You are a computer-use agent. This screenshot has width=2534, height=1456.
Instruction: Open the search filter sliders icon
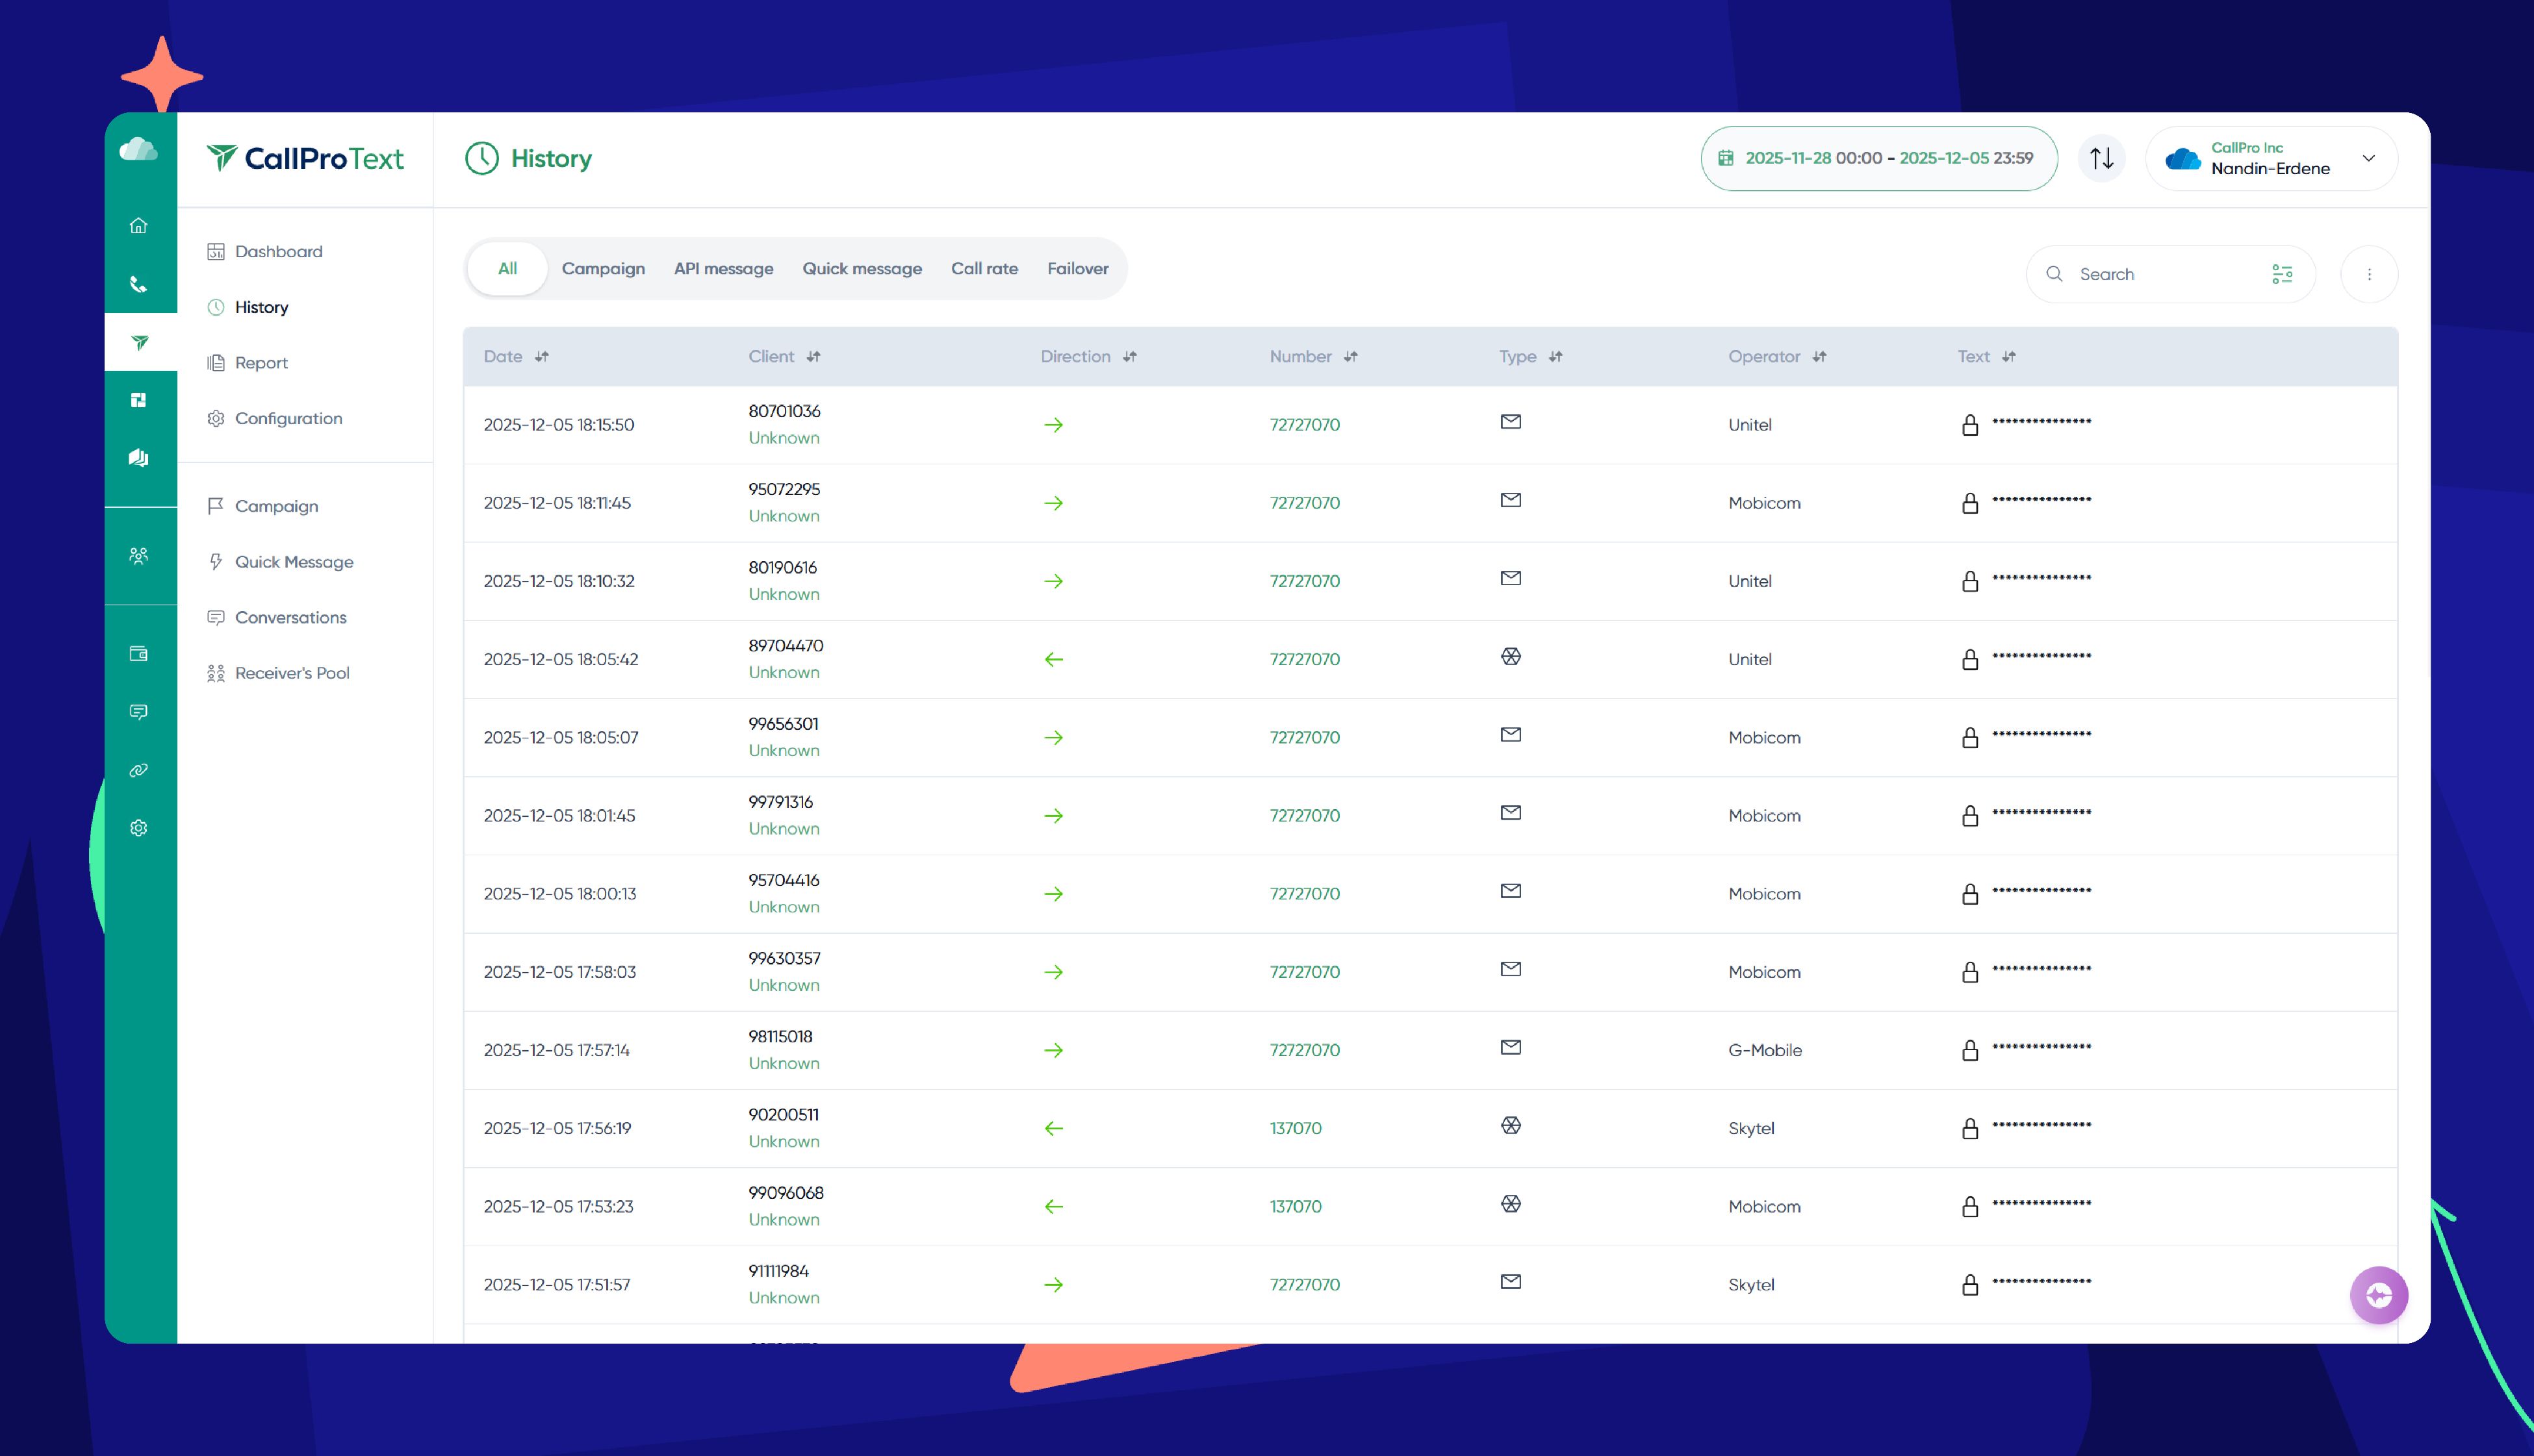coord(2282,274)
